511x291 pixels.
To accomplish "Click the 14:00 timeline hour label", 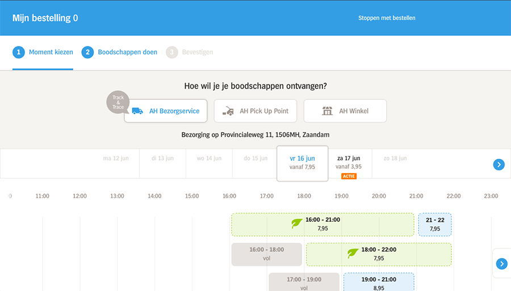I will click(x=154, y=196).
